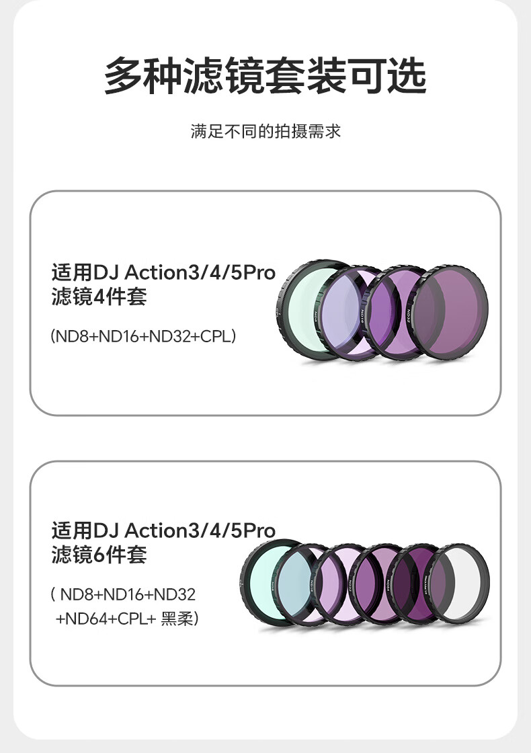Click 适用DJ Action3/4/5Pro in the second card

[163, 531]
